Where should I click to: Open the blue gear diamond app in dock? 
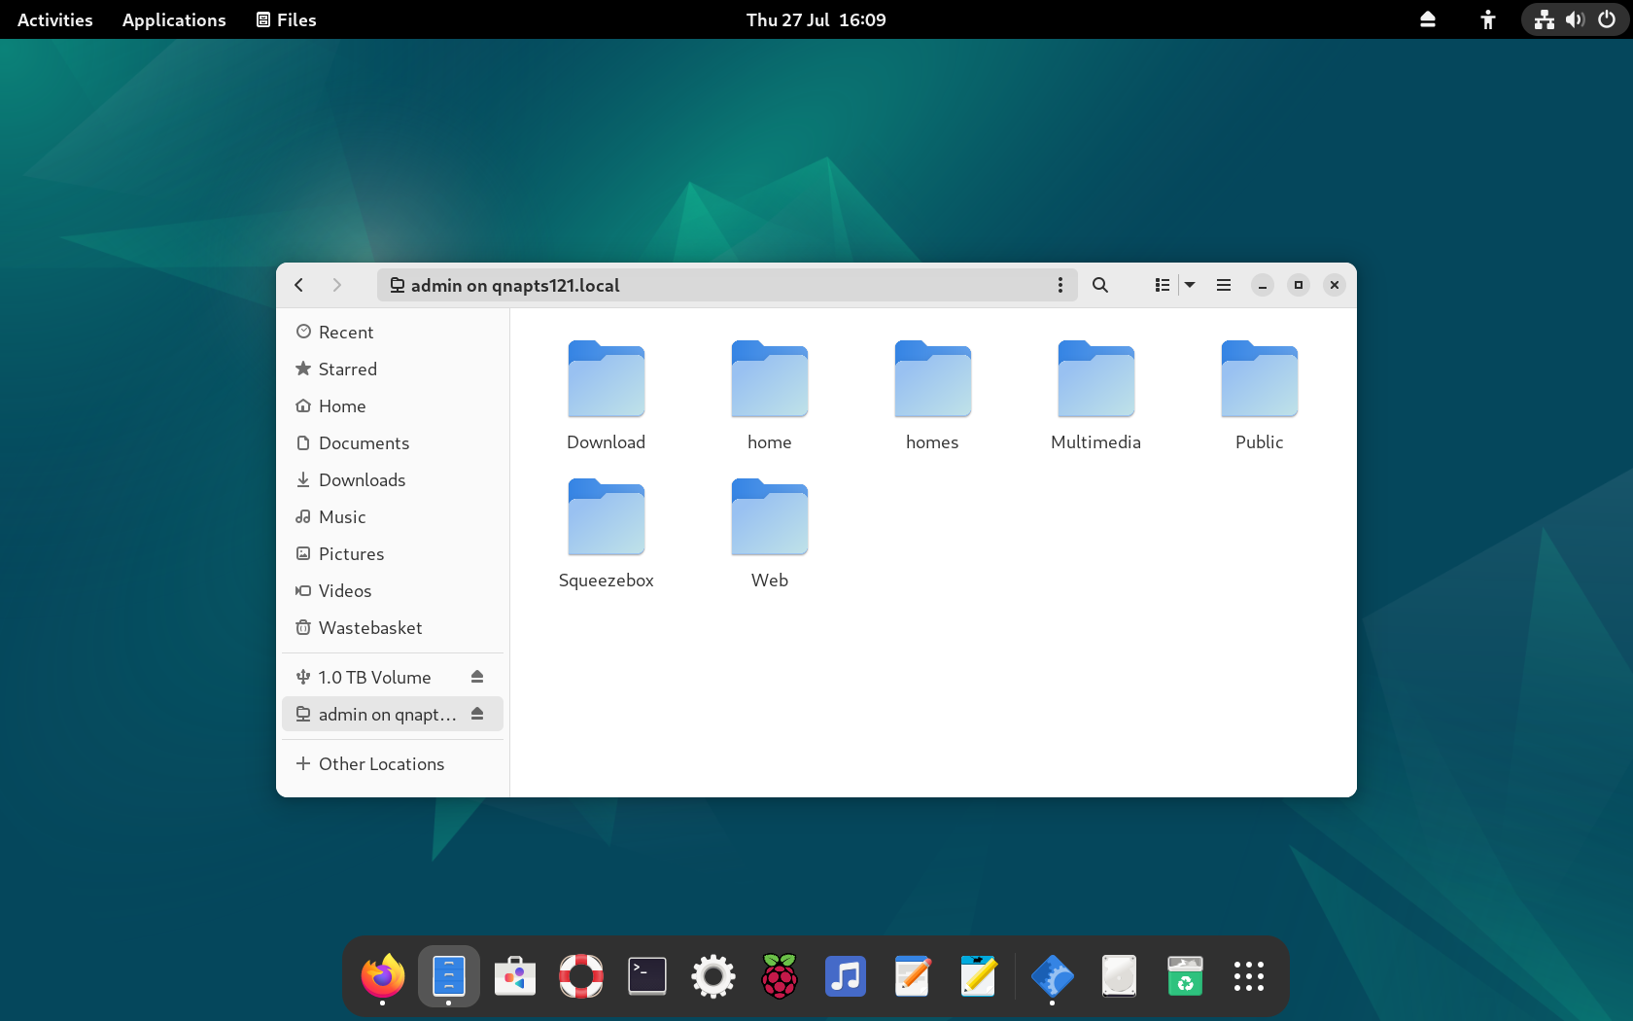1053,976
